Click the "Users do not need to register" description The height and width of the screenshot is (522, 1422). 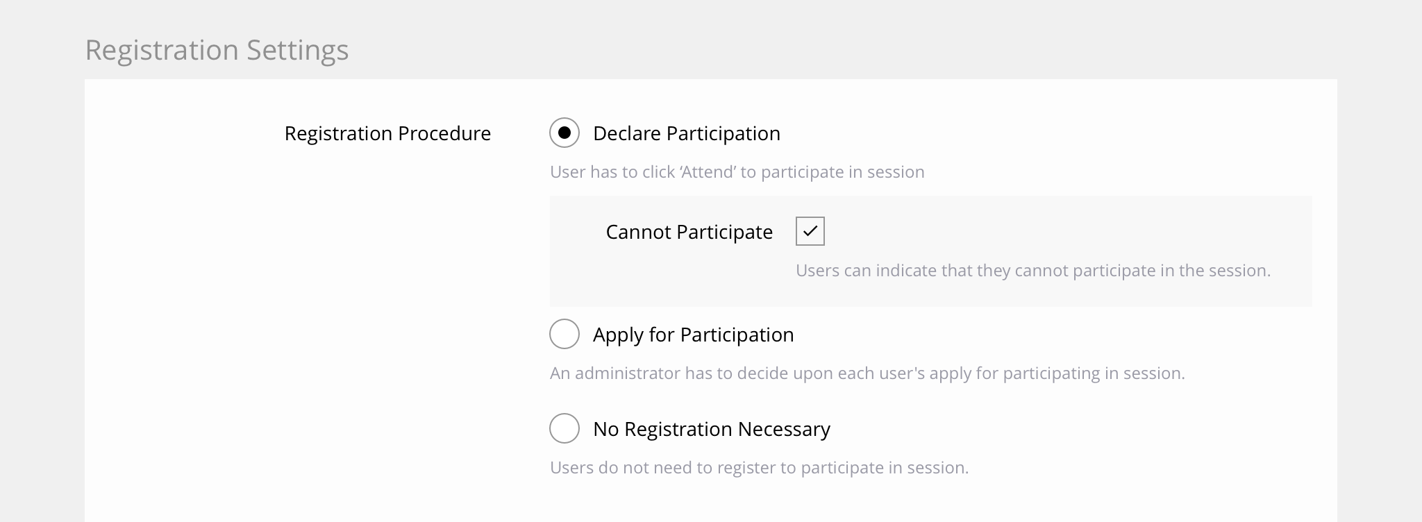[759, 468]
